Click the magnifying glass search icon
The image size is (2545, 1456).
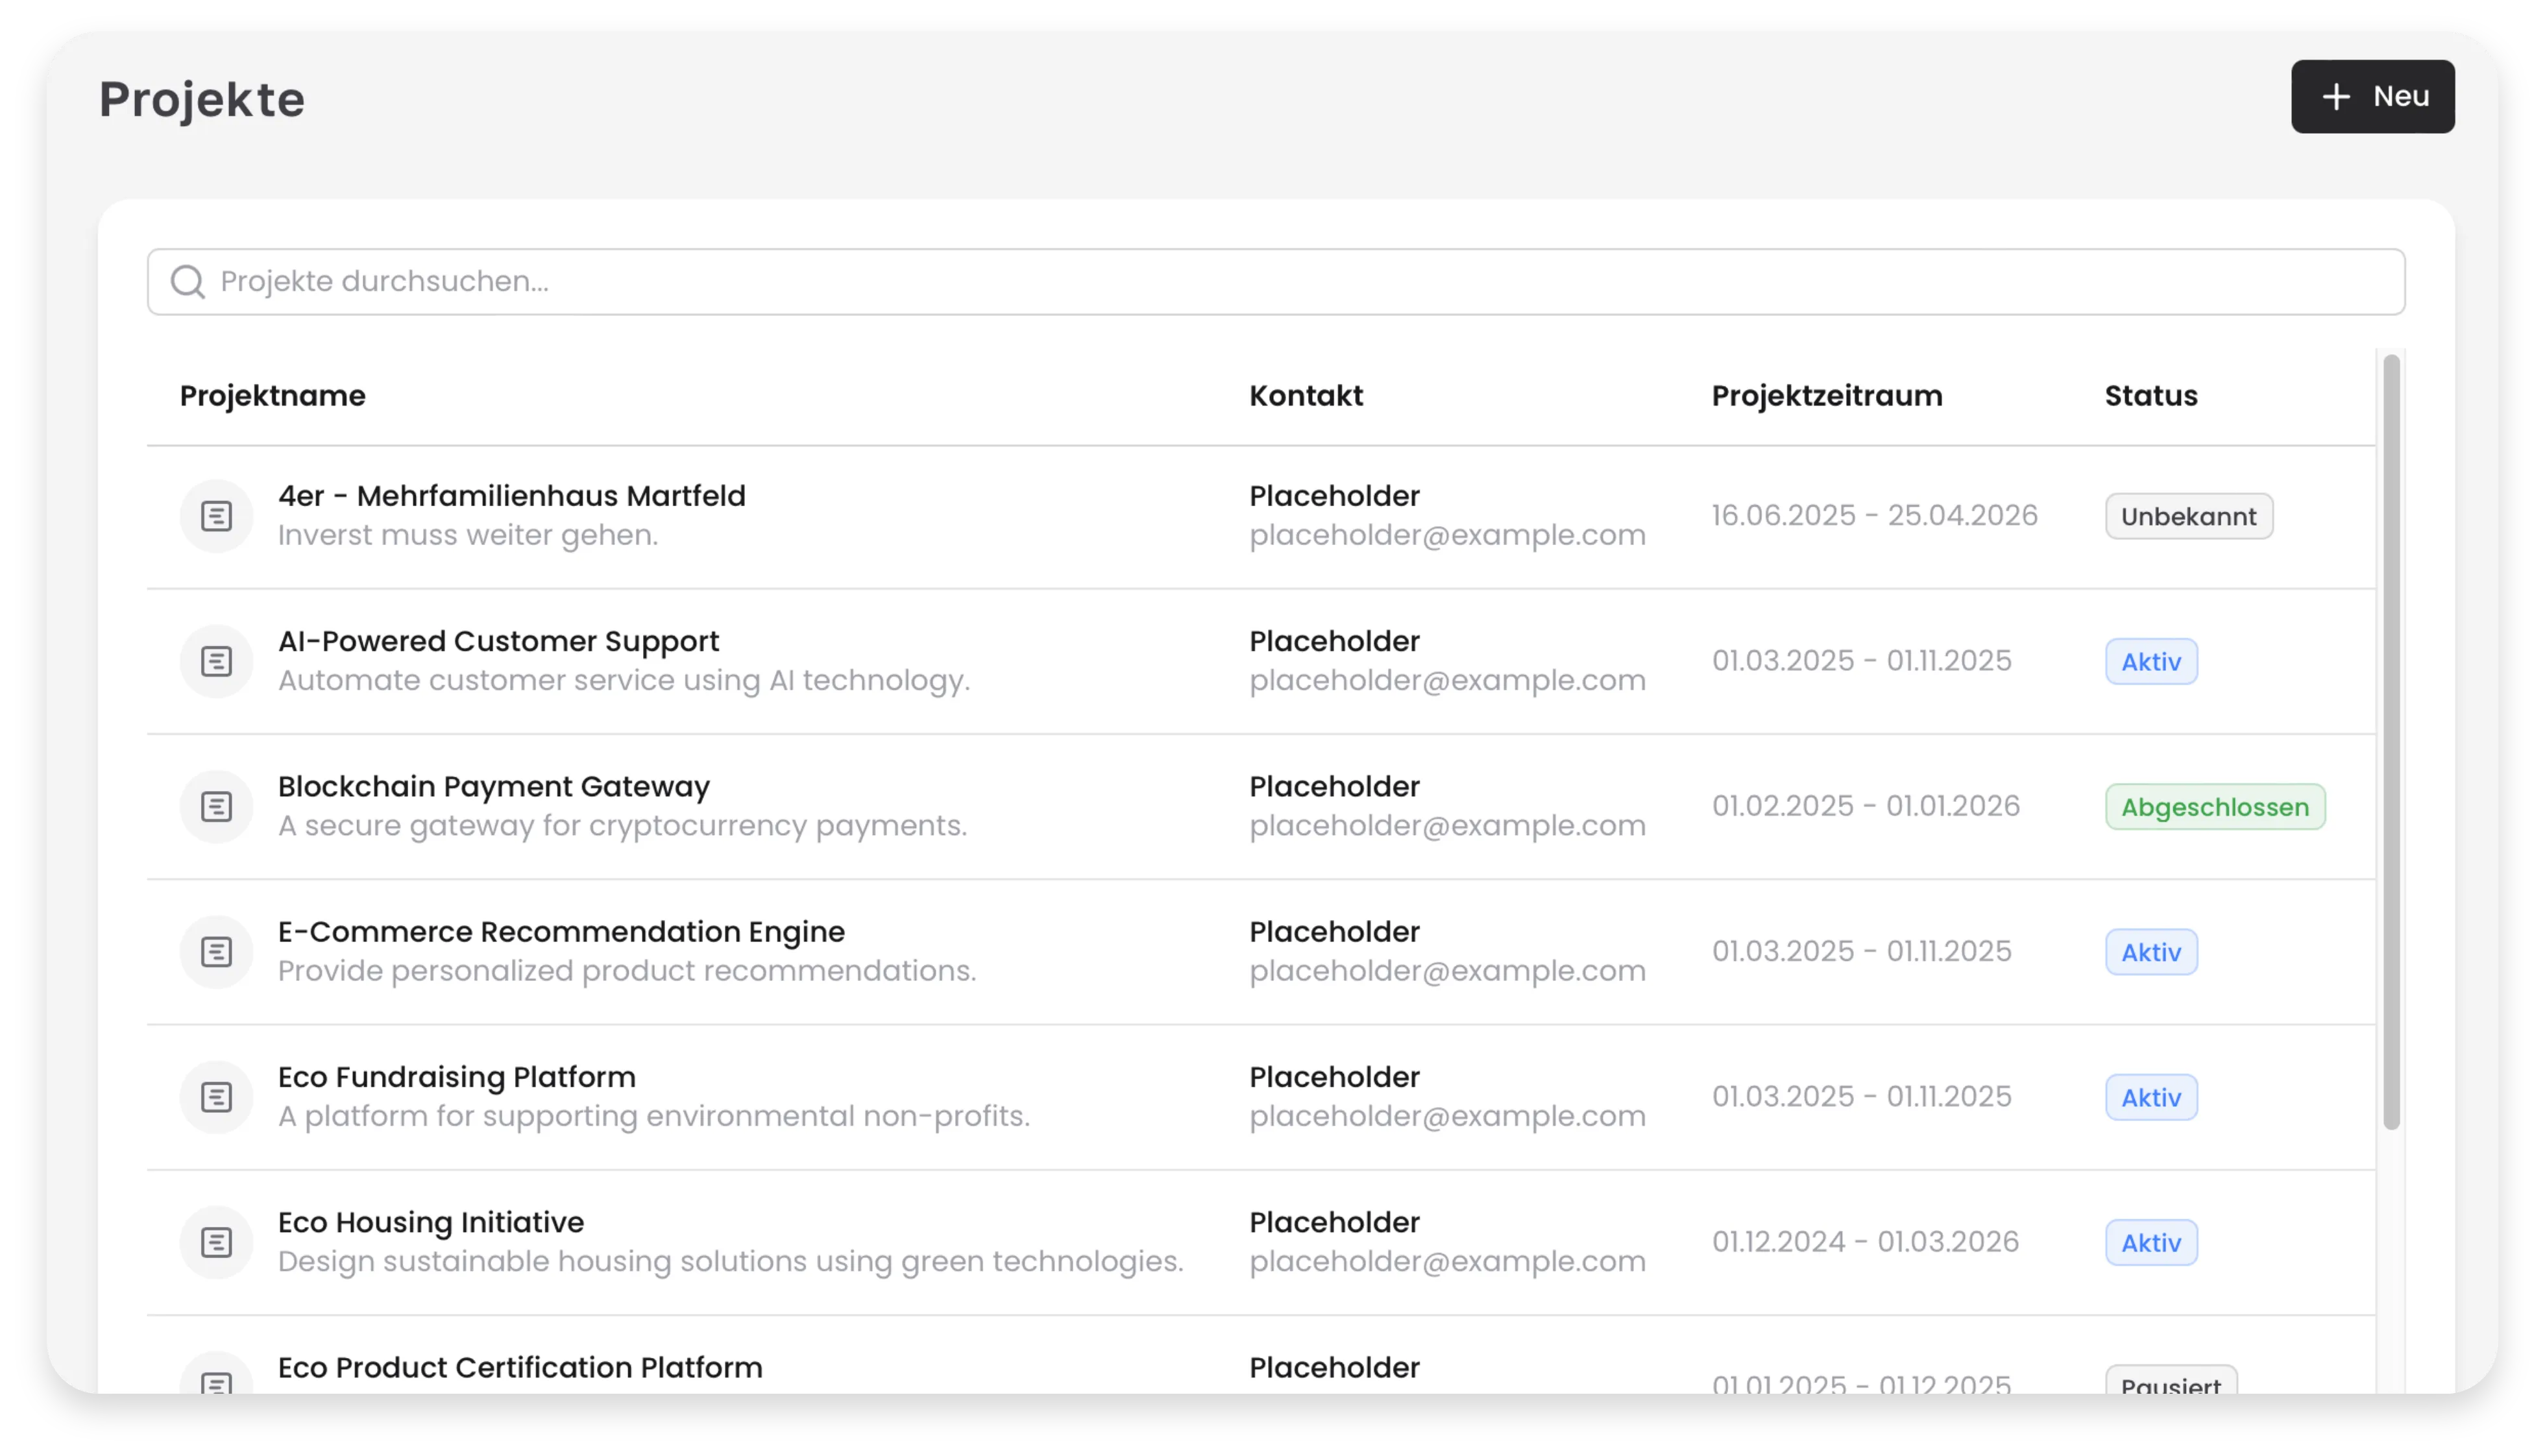pos(188,282)
